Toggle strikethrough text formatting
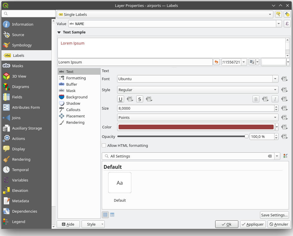The image size is (293, 236). (140, 99)
